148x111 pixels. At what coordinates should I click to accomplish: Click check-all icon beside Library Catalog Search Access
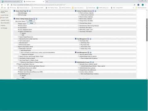pos(34,19)
